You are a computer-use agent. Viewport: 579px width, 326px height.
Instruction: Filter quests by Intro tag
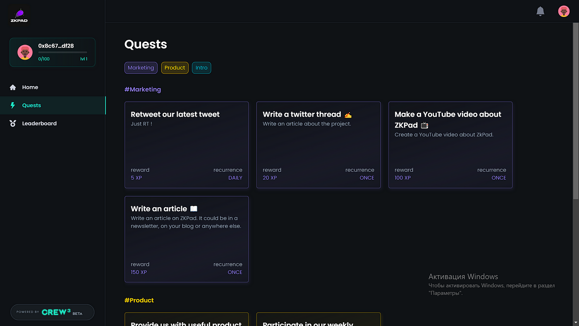(x=201, y=68)
